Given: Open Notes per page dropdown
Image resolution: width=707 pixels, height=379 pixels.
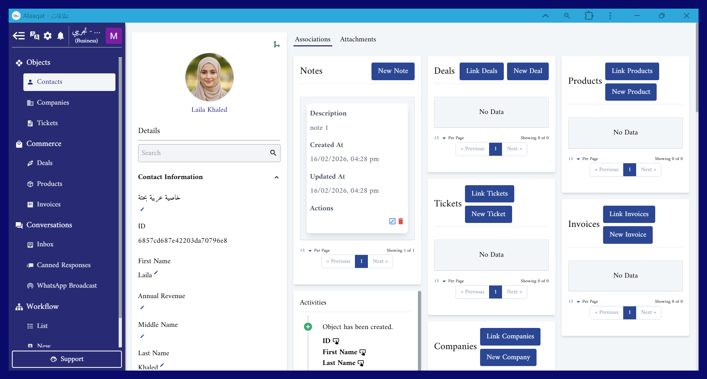Looking at the screenshot, I should coord(310,251).
